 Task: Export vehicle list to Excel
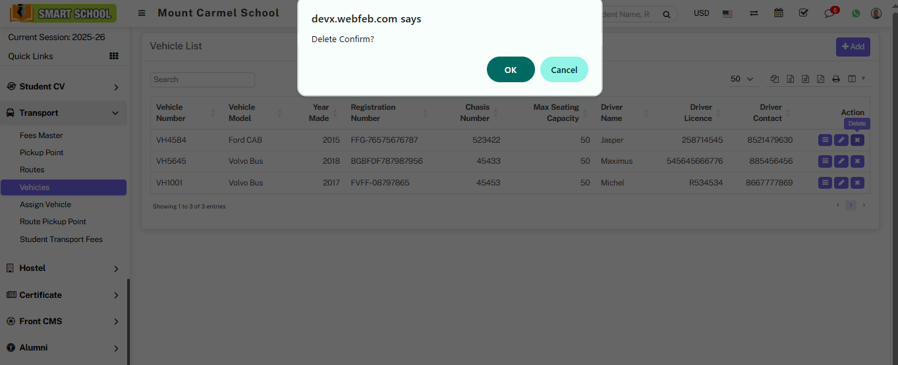pyautogui.click(x=790, y=79)
